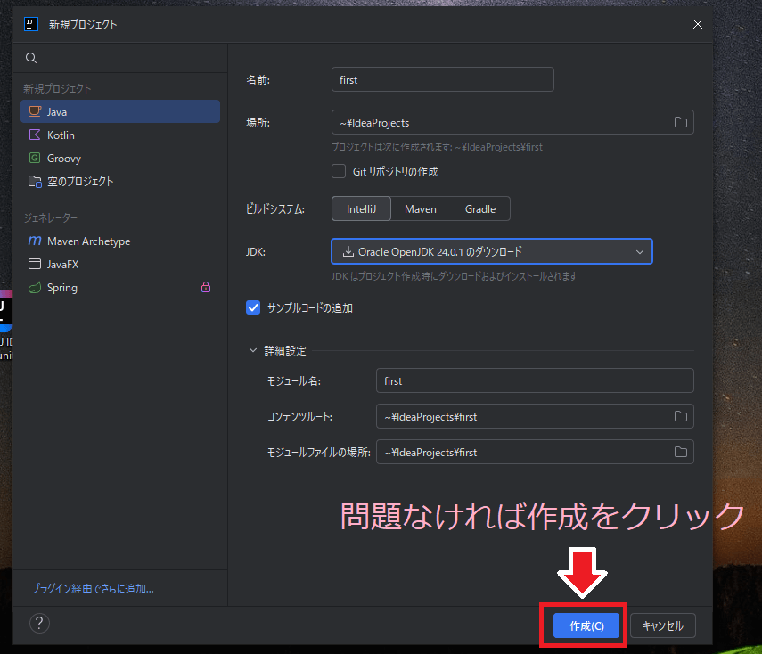Select the Kotlin project type
The width and height of the screenshot is (762, 654).
coord(120,135)
